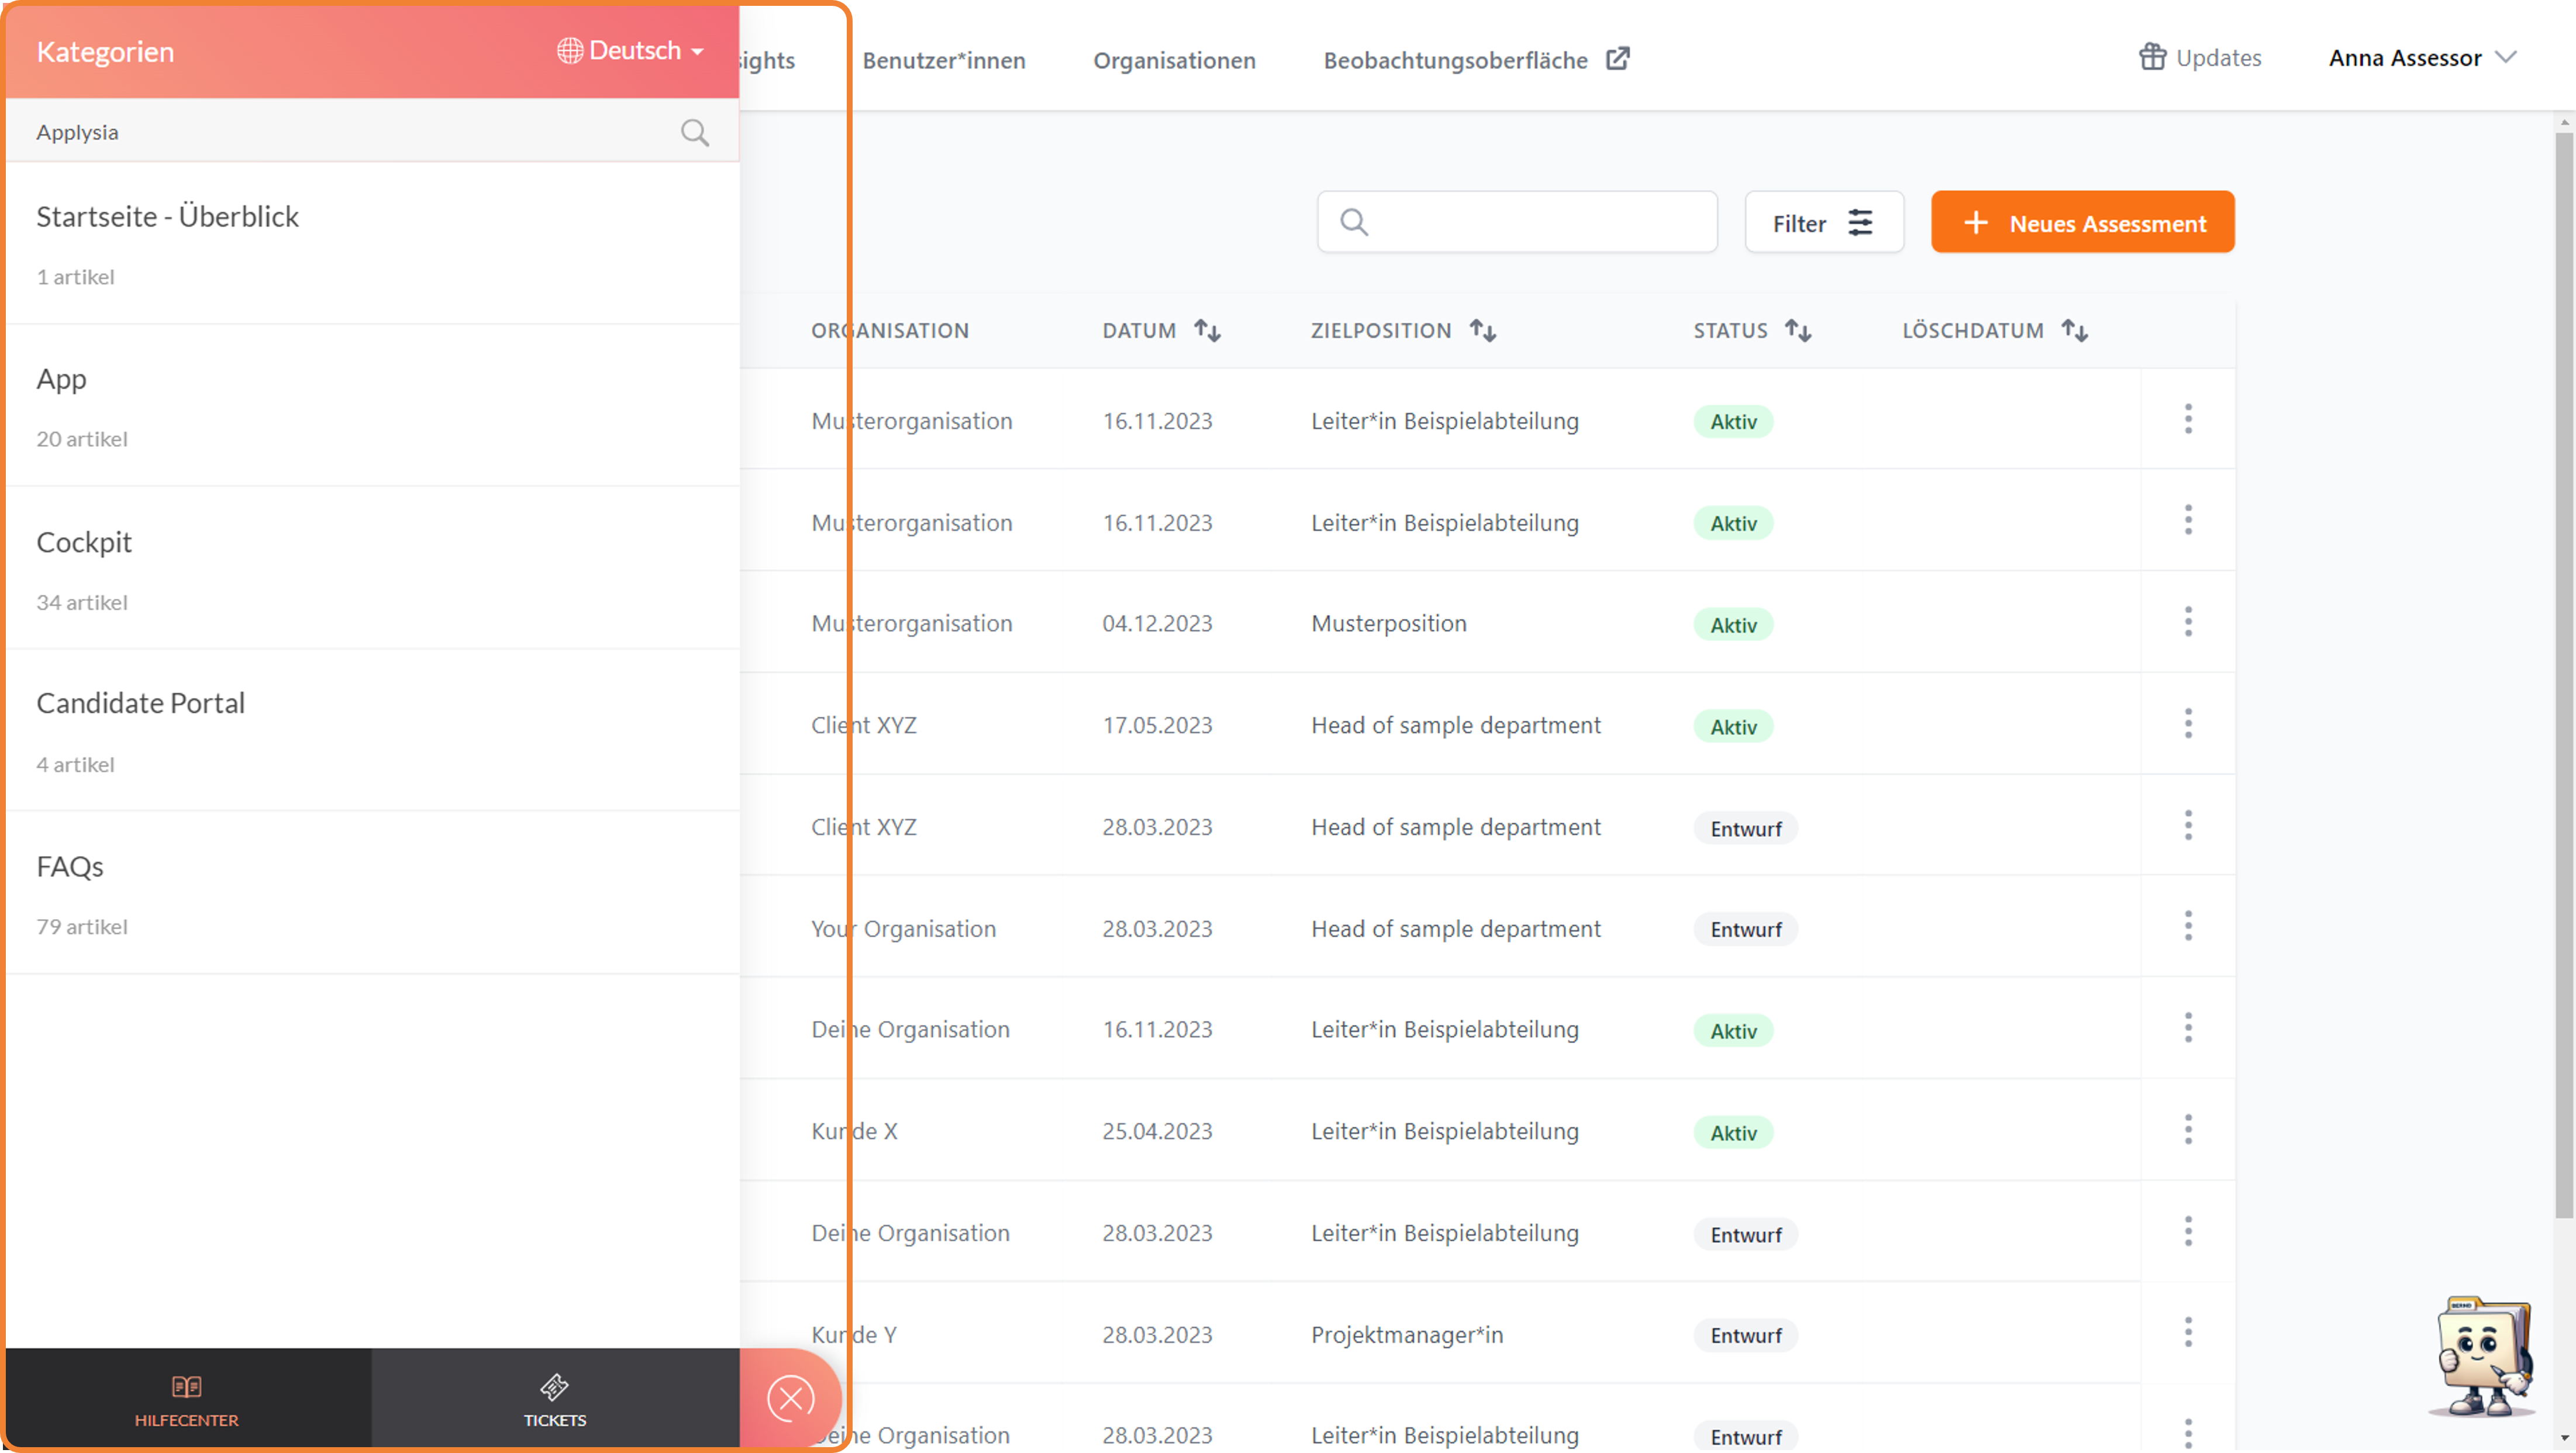Screen dimensions: 2576x1453
Task: Click the help mascot character icon
Action: click(2484, 1357)
